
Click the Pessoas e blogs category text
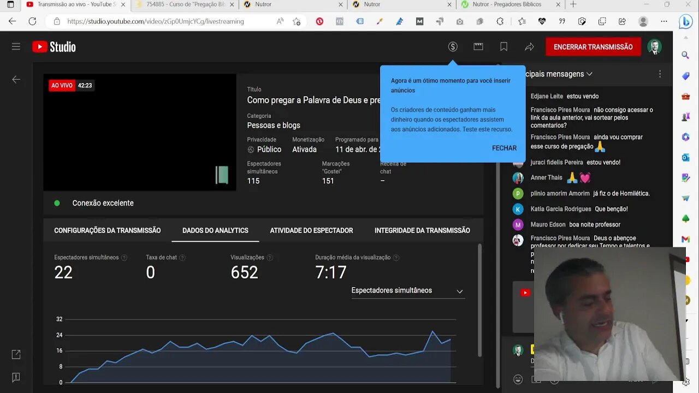pos(274,126)
